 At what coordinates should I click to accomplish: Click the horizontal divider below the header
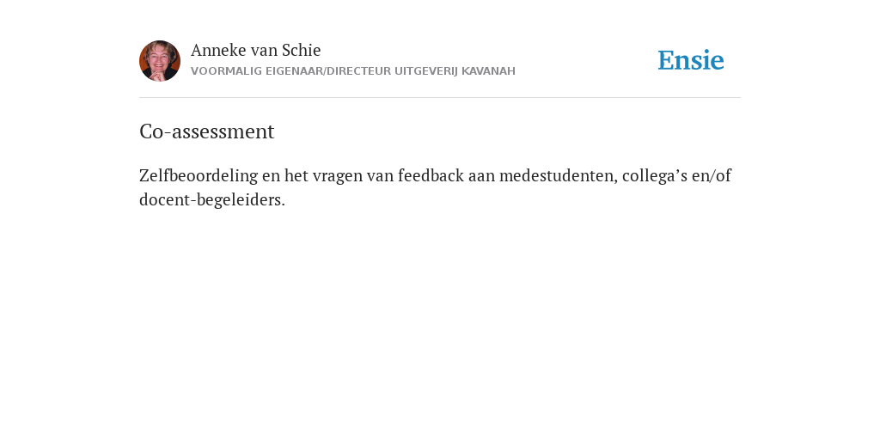pos(440,98)
